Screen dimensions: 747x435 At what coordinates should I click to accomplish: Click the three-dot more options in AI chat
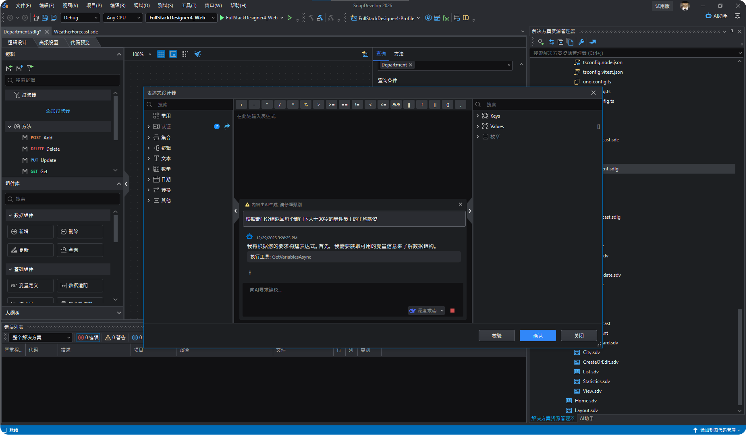pos(250,273)
